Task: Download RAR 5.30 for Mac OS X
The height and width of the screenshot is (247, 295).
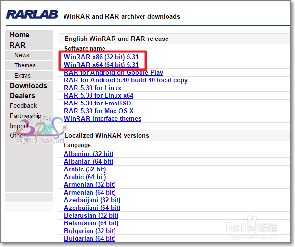Action: click(99, 111)
